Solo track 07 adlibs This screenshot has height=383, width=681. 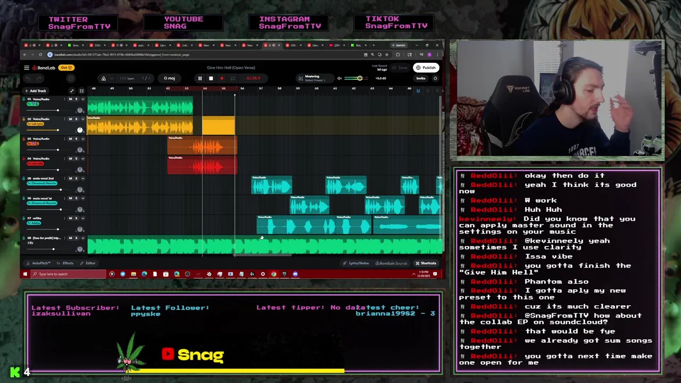(x=76, y=218)
